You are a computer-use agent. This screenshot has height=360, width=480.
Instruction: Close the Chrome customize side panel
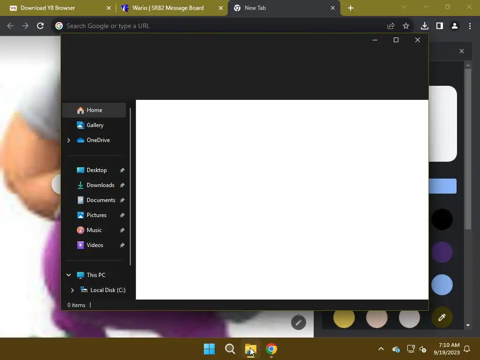(462, 51)
